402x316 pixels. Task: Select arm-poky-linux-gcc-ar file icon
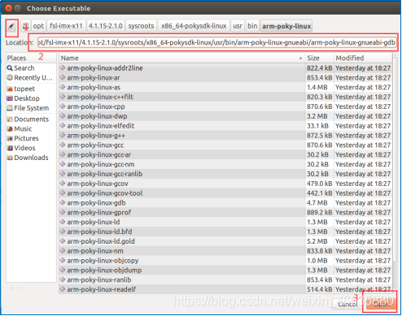coord(63,154)
